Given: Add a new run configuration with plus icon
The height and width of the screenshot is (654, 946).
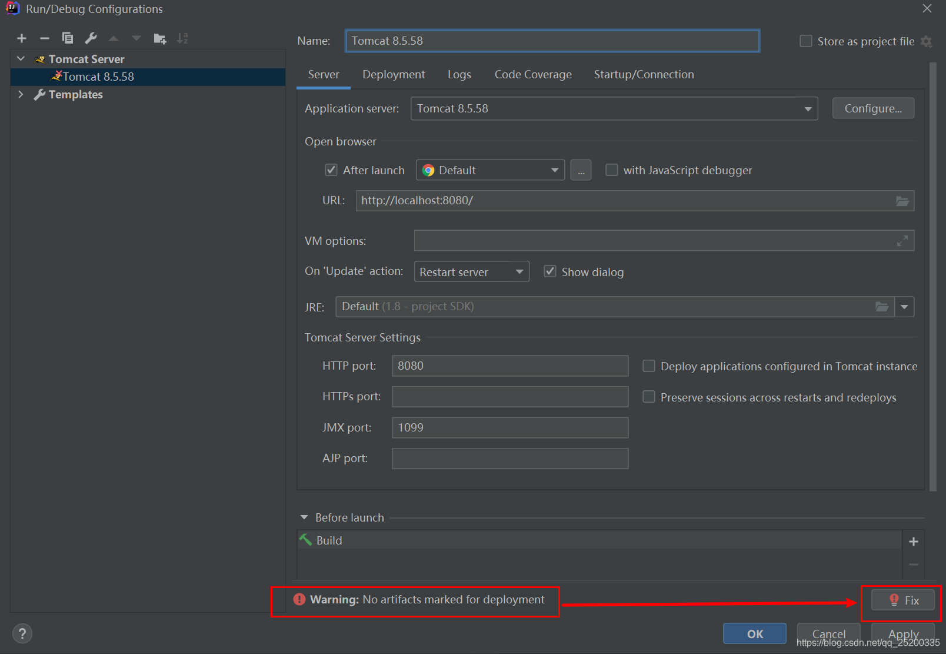Looking at the screenshot, I should pos(22,38).
